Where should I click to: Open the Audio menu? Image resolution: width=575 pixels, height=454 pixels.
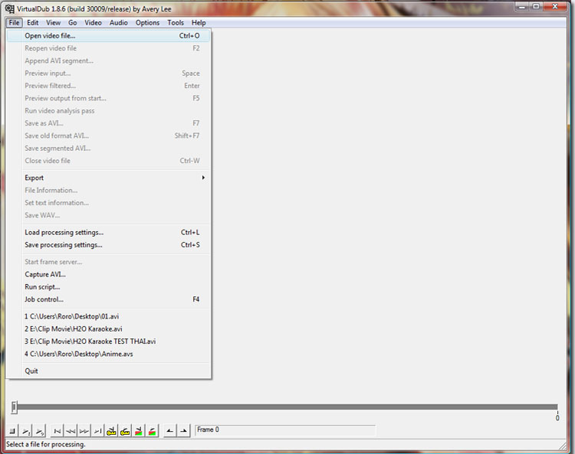coord(118,23)
